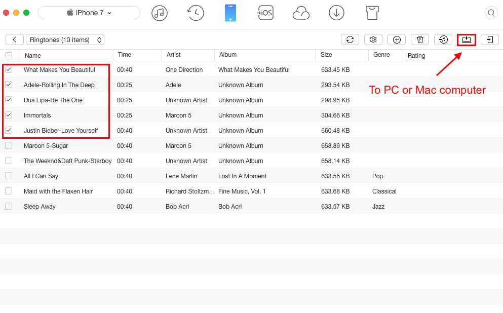The image size is (503, 313).
Task: Sort by the Size column header
Action: (342, 55)
